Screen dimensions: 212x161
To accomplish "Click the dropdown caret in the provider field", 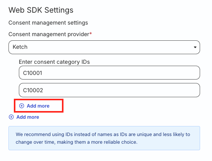I will click(195, 47).
